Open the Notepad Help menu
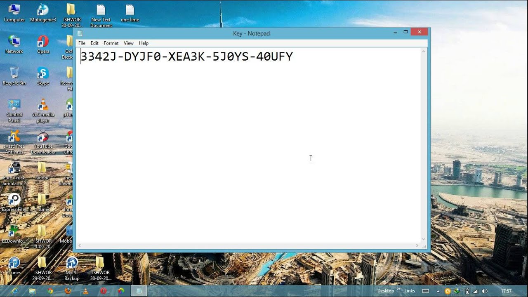The height and width of the screenshot is (297, 528). coord(144,43)
